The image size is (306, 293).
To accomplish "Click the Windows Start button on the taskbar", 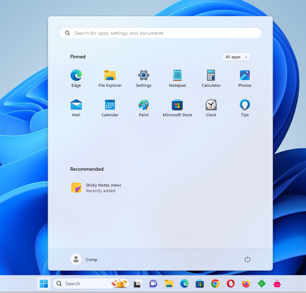I will click(44, 284).
